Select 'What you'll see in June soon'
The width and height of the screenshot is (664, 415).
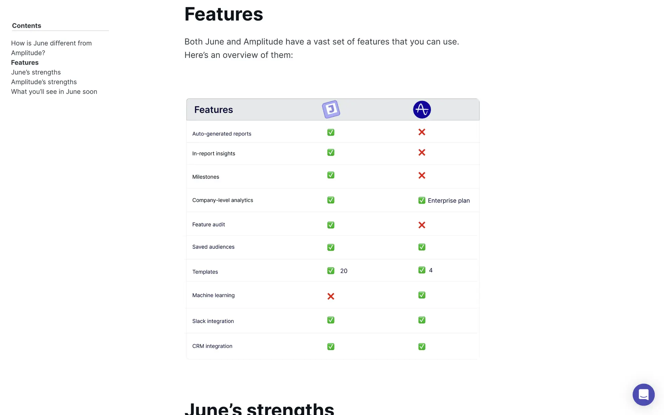tap(54, 92)
